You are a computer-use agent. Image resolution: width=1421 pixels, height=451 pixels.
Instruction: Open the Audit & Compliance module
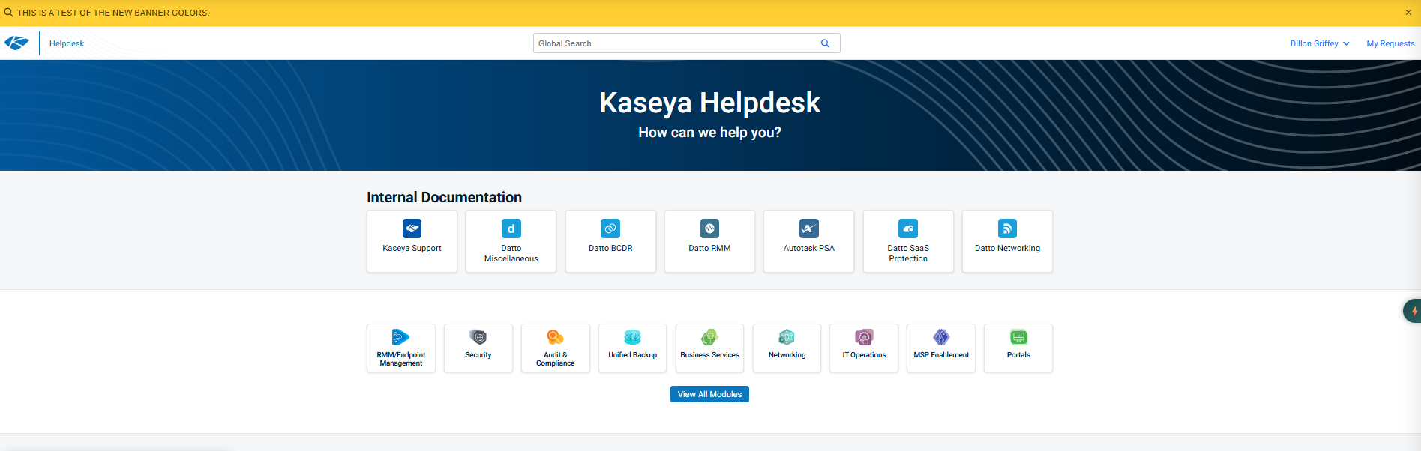coord(556,348)
